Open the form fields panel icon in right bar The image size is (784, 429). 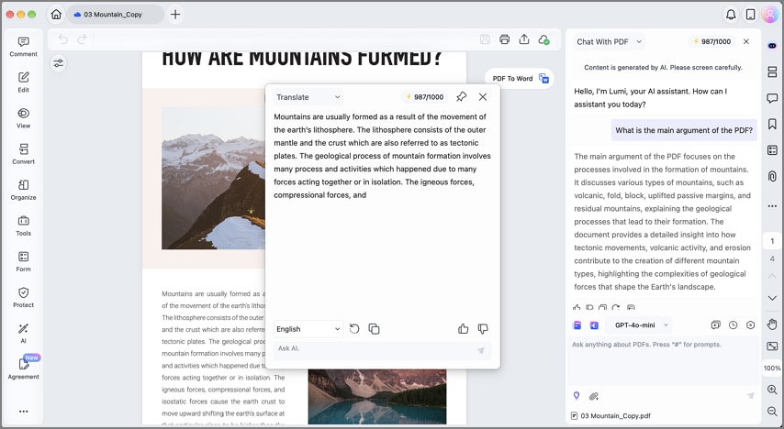point(772,150)
